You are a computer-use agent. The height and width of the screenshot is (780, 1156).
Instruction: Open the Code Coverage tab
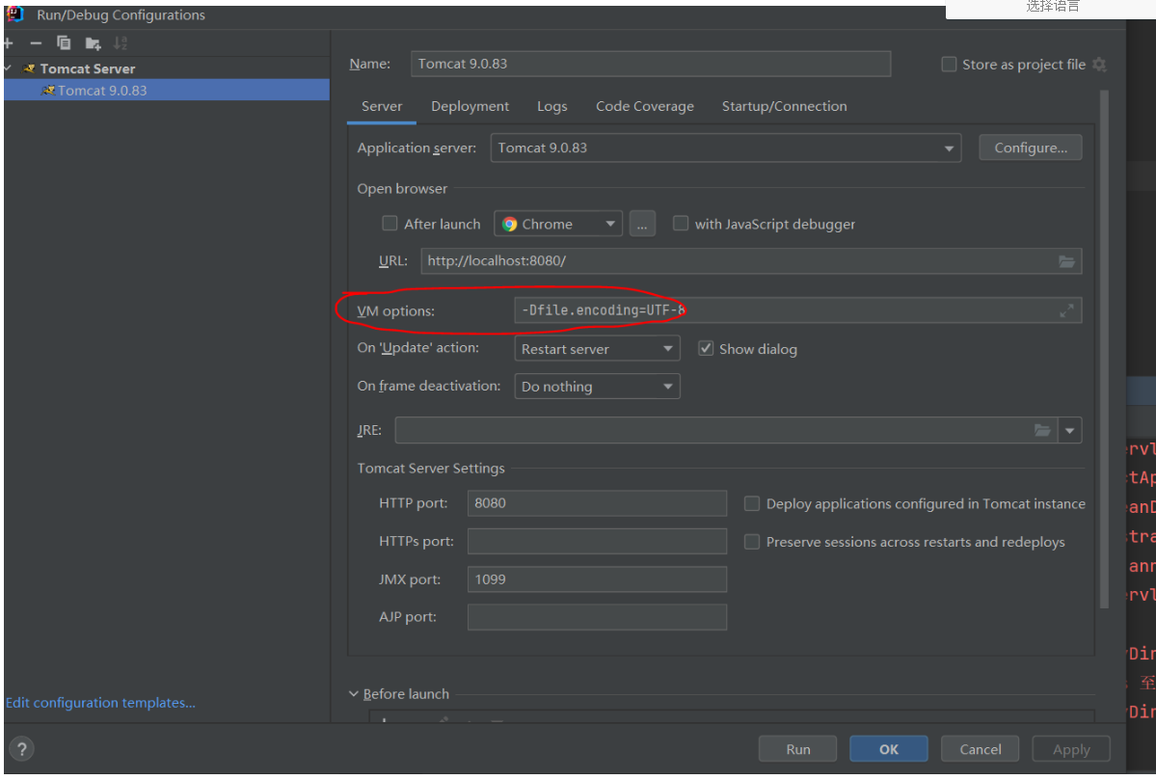click(644, 106)
